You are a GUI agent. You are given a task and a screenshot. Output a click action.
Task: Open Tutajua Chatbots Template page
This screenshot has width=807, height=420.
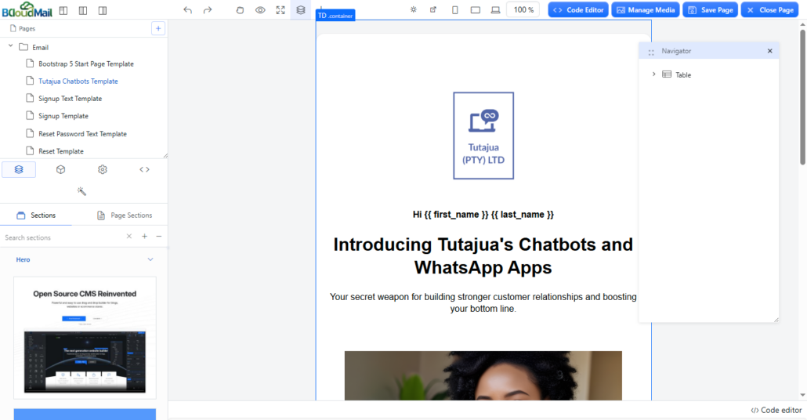pyautogui.click(x=78, y=81)
